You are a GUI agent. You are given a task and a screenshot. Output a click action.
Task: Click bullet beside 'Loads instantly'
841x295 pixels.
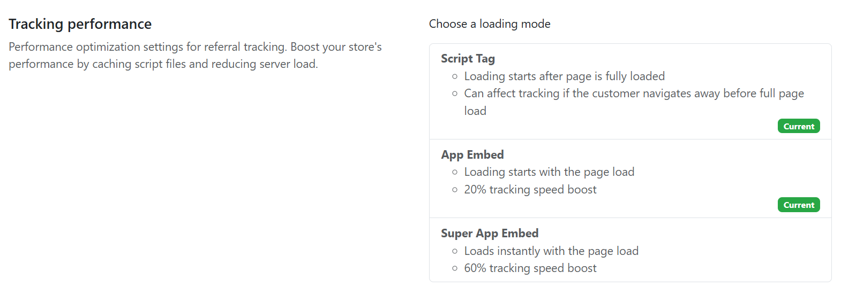tap(455, 251)
